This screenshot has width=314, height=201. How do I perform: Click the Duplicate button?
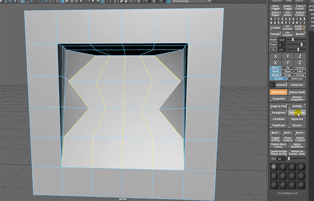click(x=278, y=125)
